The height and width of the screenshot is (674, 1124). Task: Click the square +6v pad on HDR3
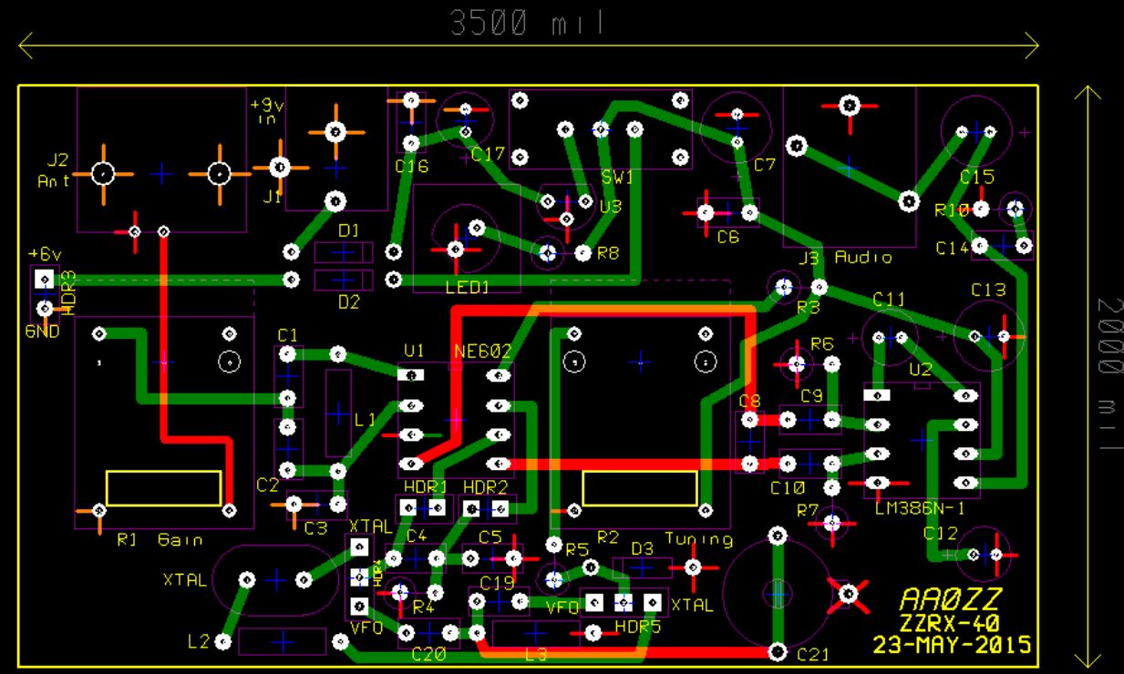[43, 280]
